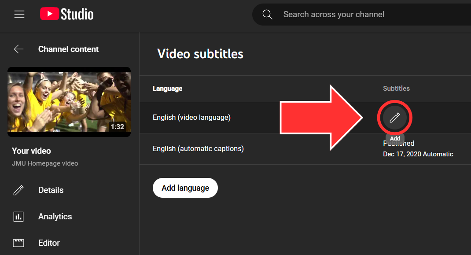471x255 pixels.
Task: Click the 'Language' column header
Action: tap(167, 89)
